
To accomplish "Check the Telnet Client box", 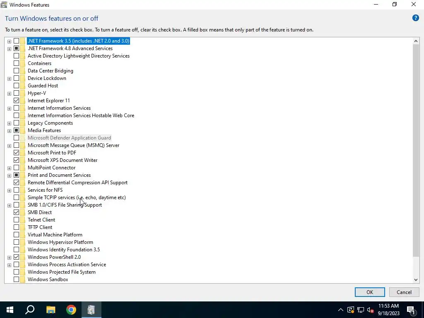I will pos(16,220).
